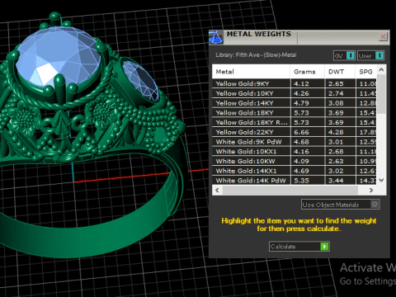Screen dimensions: 396x297
Task: Select the Yellow Gold:22KY row
Action: (295, 132)
